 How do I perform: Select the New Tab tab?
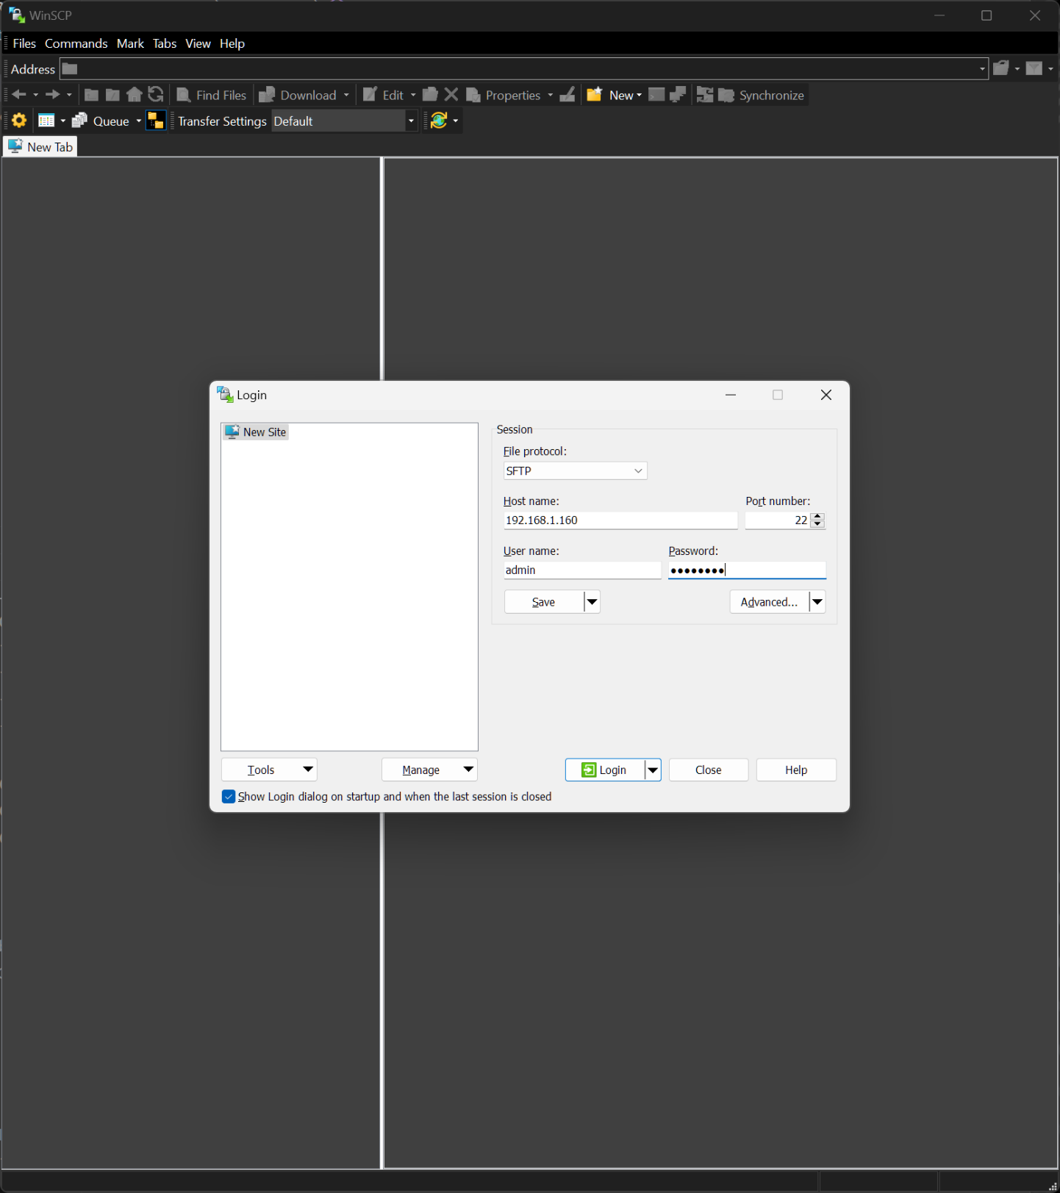[x=40, y=146]
